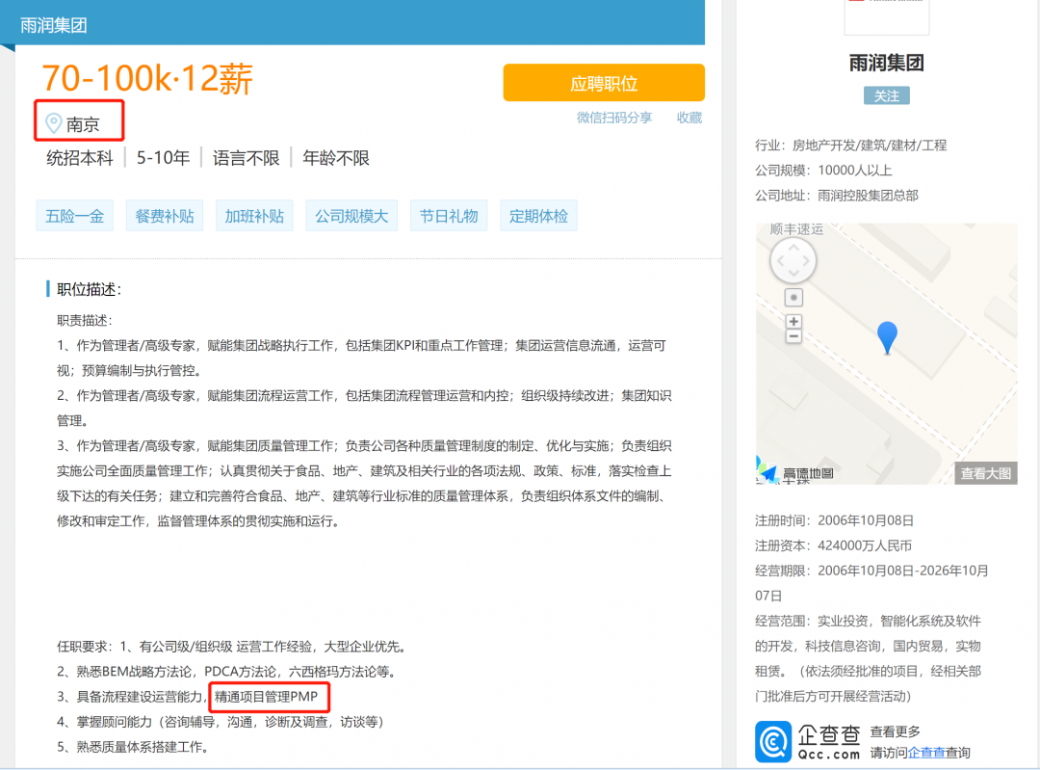Apply via the 应聘职位 button
The width and height of the screenshot is (1040, 770).
point(604,83)
